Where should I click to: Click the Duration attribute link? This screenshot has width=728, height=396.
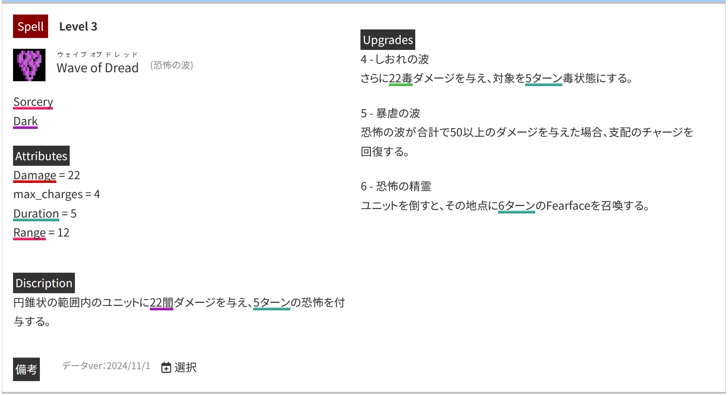pos(36,213)
